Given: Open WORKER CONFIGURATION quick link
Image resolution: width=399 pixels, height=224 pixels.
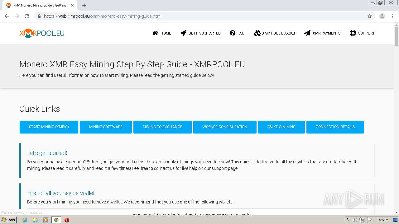Looking at the screenshot, I should (x=225, y=127).
